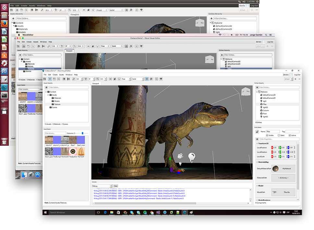Click the MyMaterial default material button

coord(283,168)
